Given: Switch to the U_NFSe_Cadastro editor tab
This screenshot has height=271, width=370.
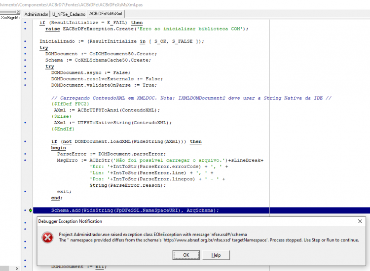Looking at the screenshot, I should point(69,14).
